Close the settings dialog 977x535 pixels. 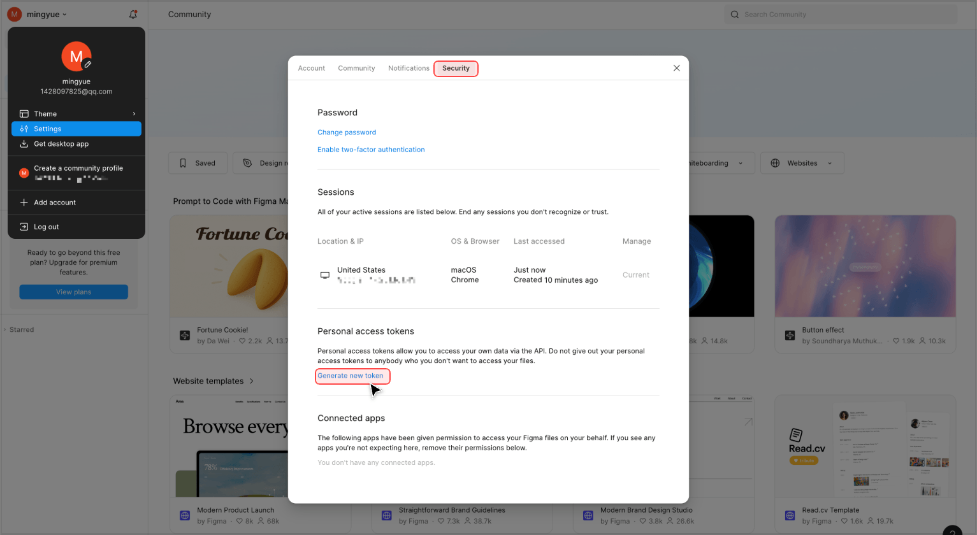(676, 68)
